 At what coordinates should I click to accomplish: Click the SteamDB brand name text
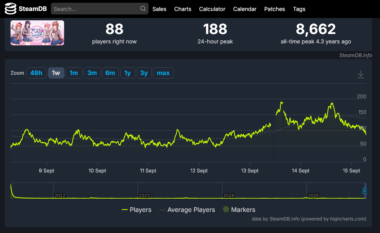point(33,9)
